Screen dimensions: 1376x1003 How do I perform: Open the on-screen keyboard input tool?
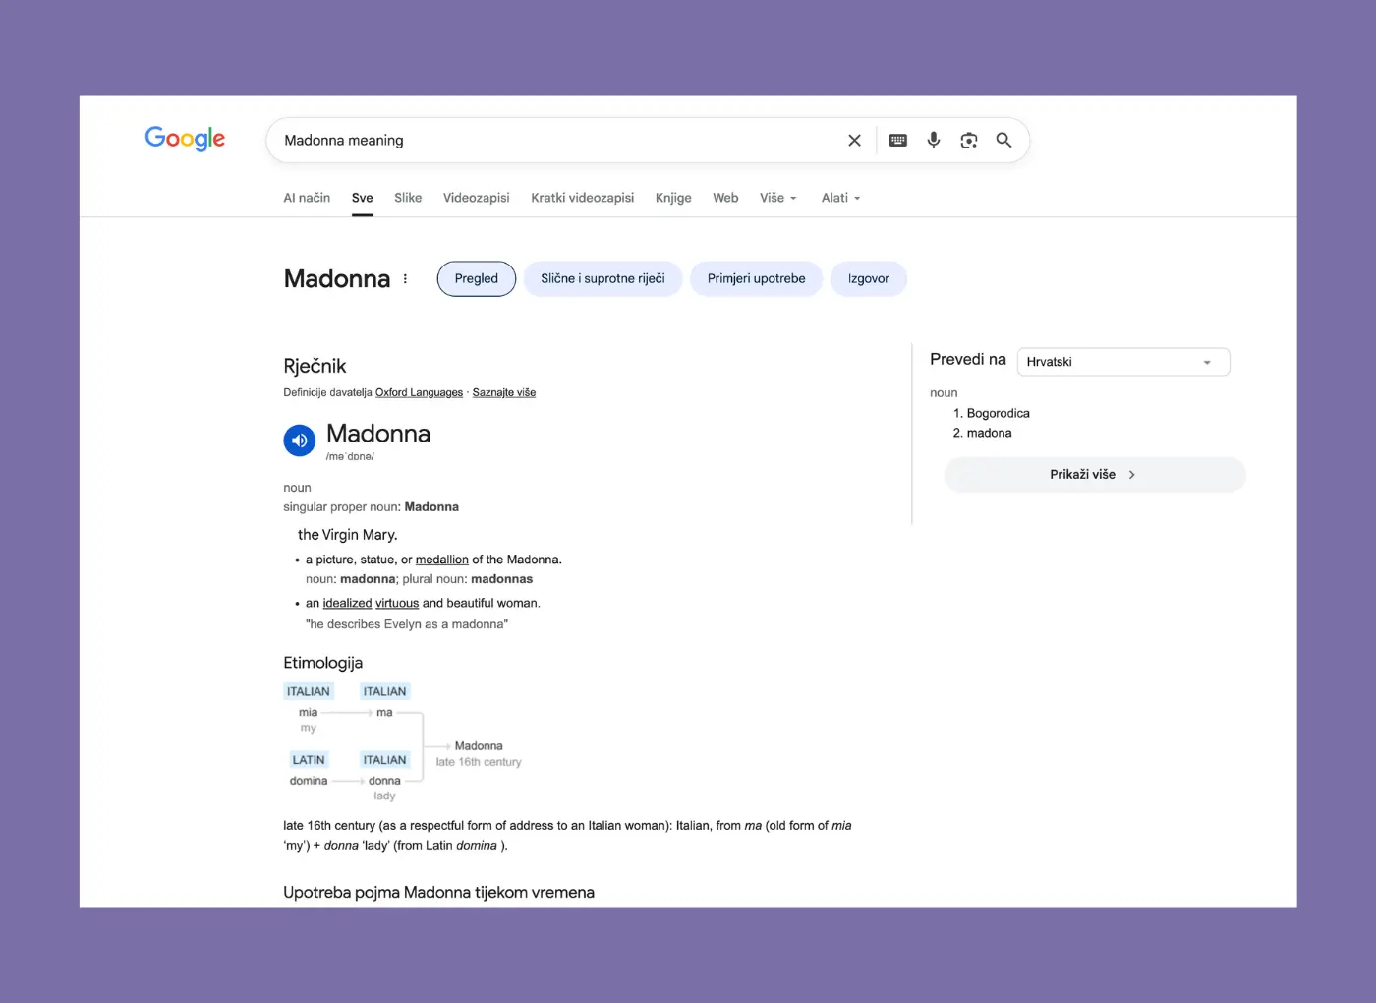click(898, 141)
